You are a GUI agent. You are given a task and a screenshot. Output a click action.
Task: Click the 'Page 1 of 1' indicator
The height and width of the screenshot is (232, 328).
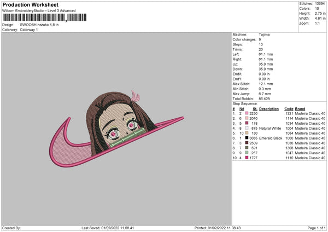point(317,228)
